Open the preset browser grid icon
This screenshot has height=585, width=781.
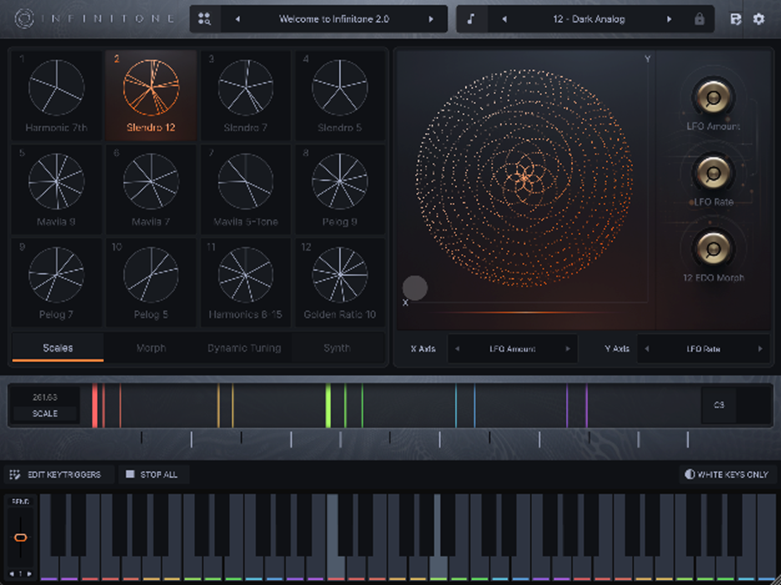click(204, 19)
